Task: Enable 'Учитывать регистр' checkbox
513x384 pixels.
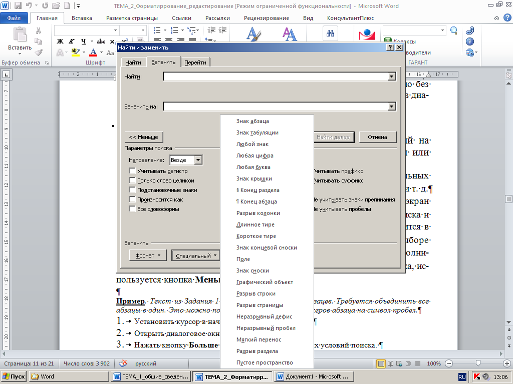Action: click(132, 171)
